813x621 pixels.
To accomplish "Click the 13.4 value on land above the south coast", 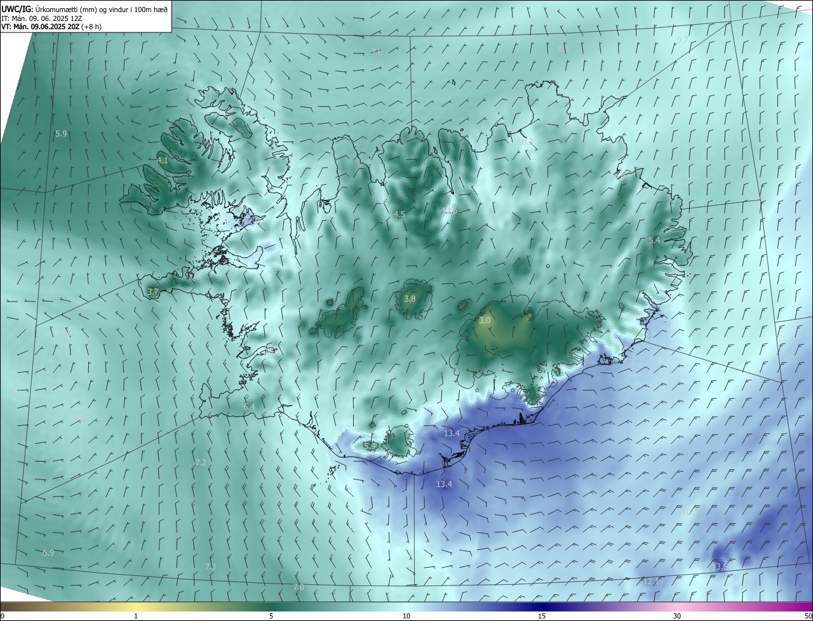I will (452, 433).
